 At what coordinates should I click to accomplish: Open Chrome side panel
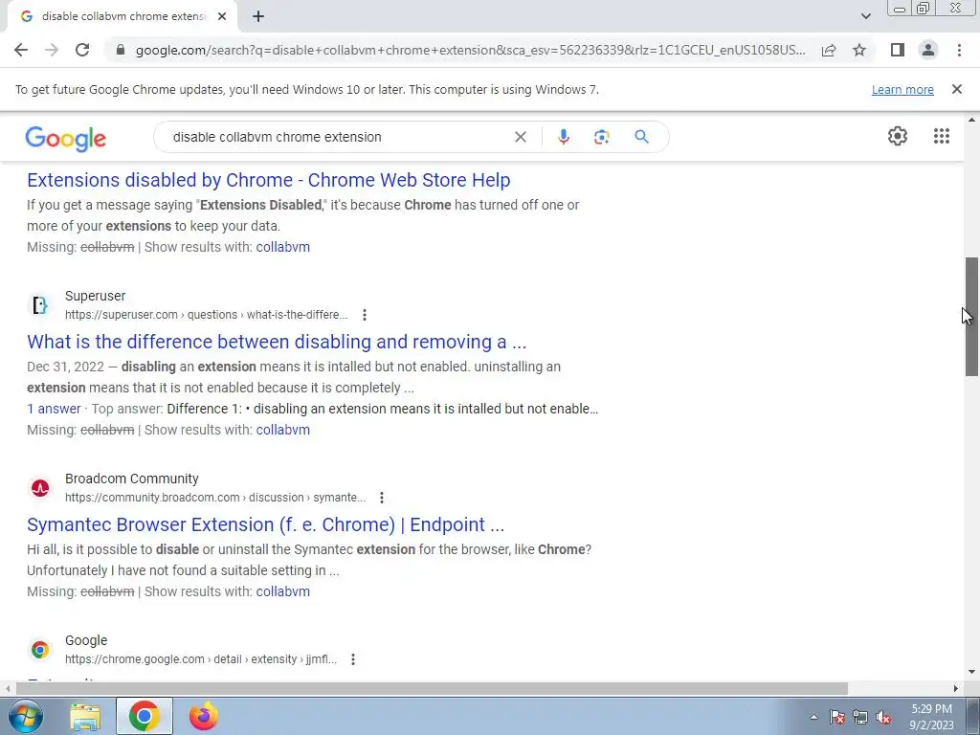(x=898, y=50)
